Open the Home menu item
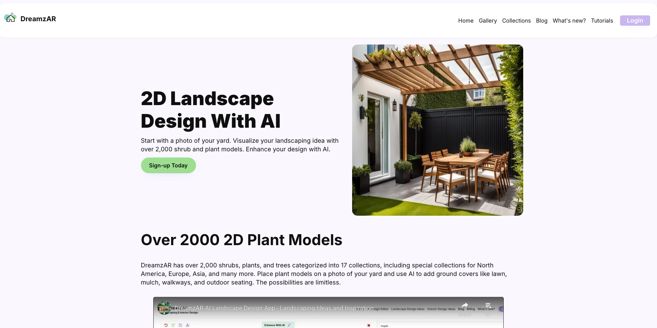 click(x=466, y=21)
